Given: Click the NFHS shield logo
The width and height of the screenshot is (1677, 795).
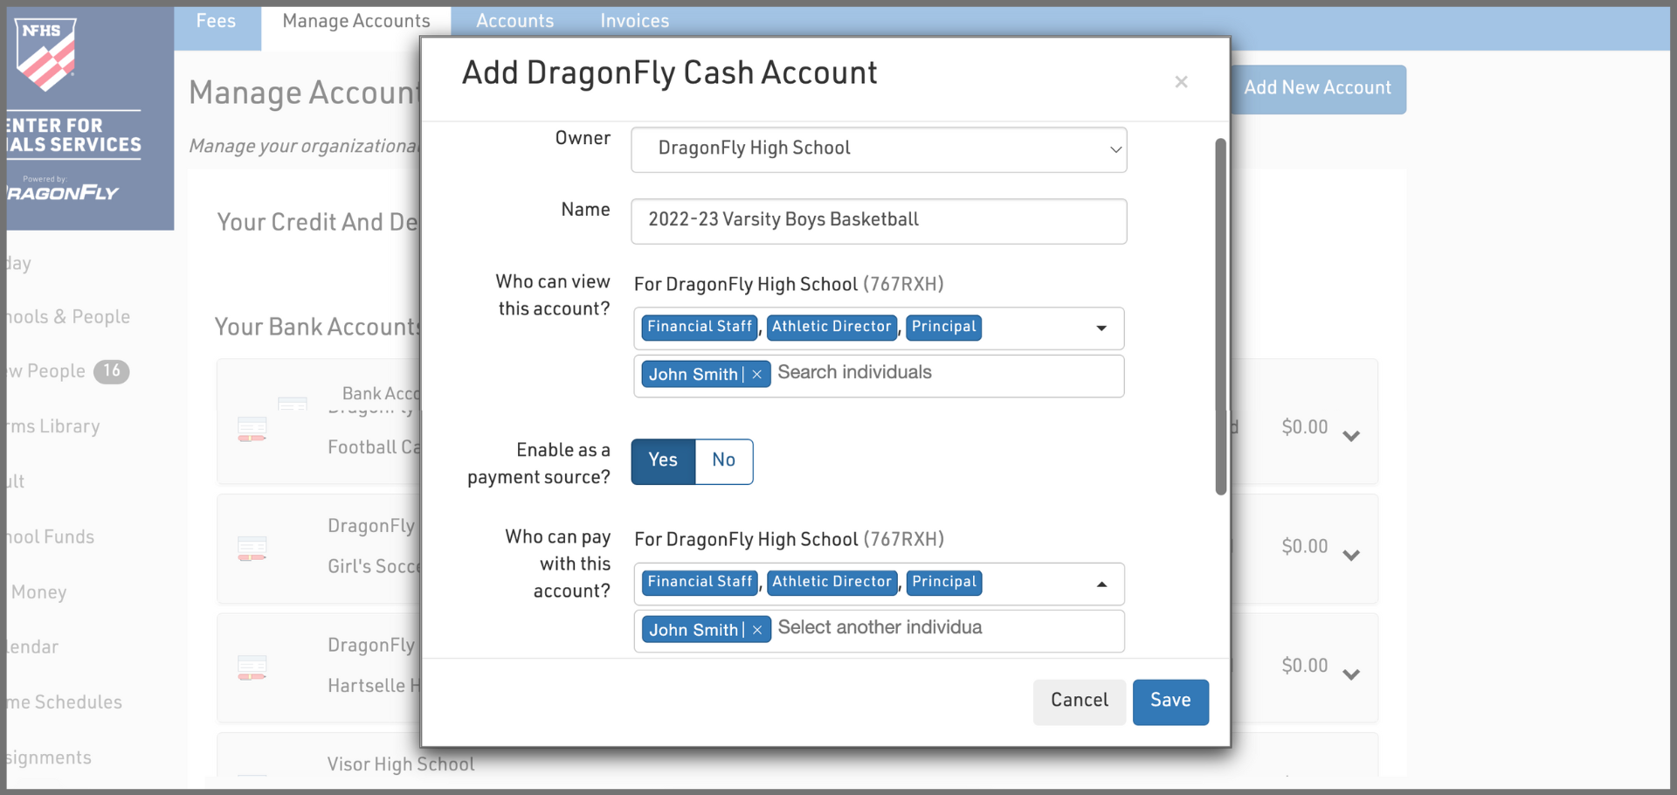Looking at the screenshot, I should [x=46, y=54].
